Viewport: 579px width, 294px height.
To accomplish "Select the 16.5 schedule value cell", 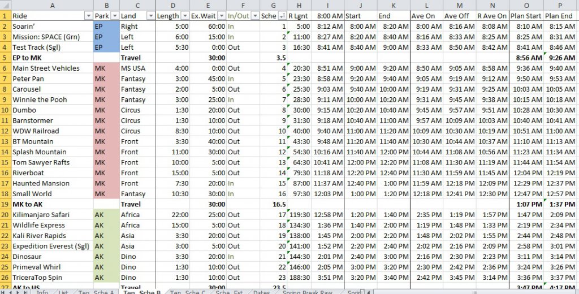I will coord(273,204).
